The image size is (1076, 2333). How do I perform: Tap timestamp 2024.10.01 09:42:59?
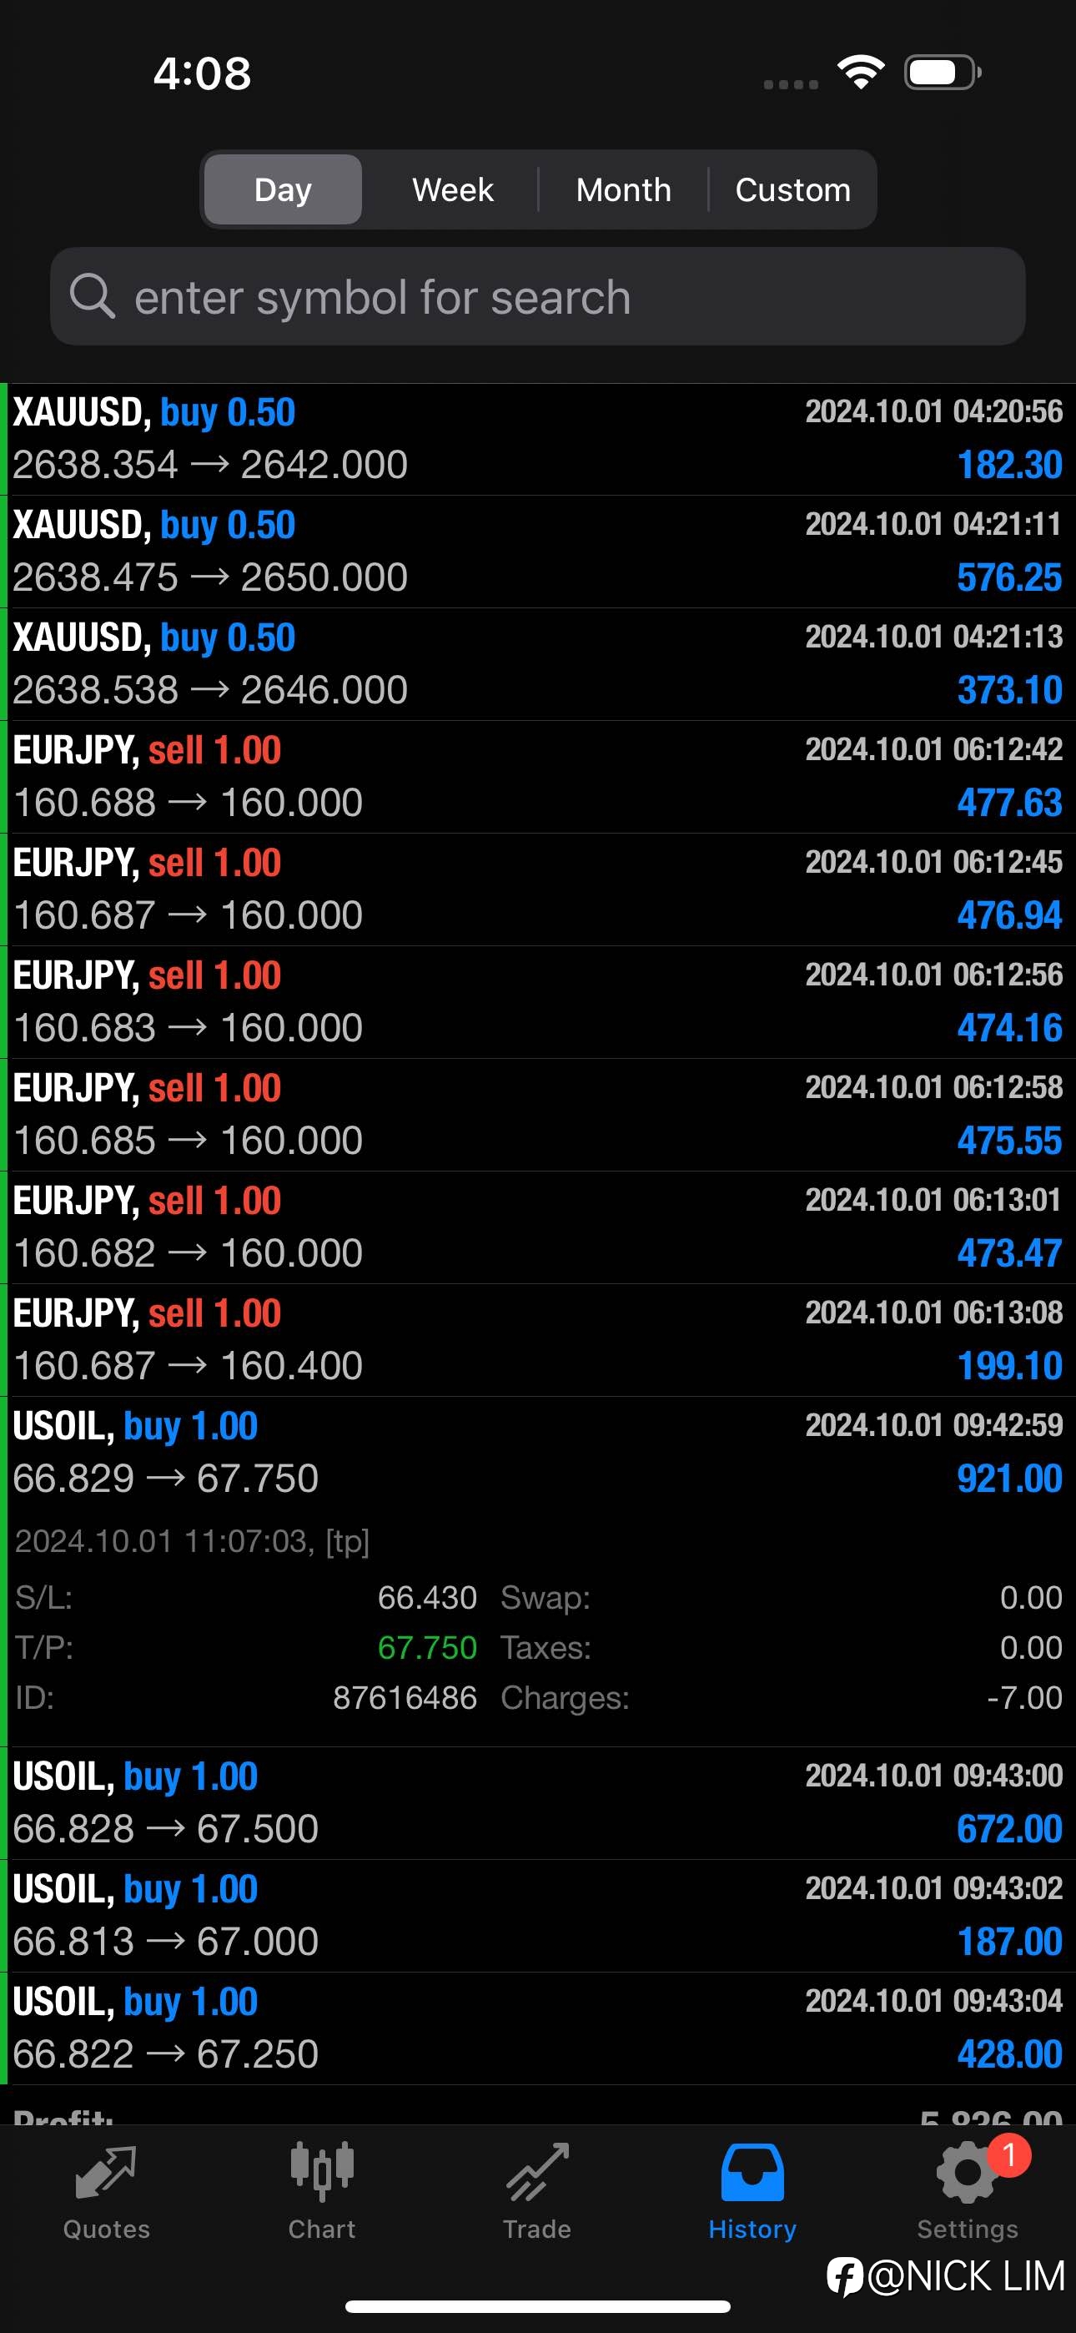(934, 1424)
